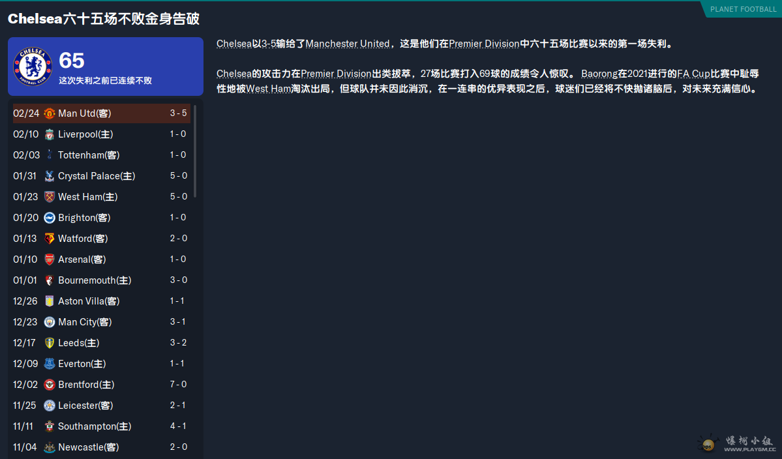Select Southampton(主) team name
The image size is (782, 459).
click(95, 426)
